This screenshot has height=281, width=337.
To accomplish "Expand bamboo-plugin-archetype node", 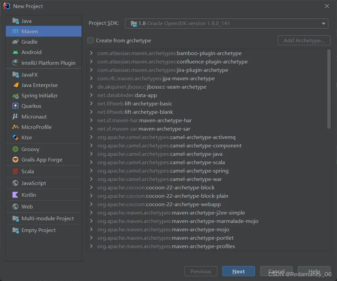I will (x=91, y=53).
